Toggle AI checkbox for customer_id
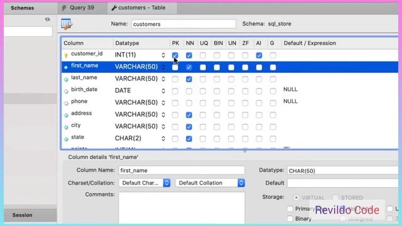The width and height of the screenshot is (402, 226). click(x=259, y=55)
